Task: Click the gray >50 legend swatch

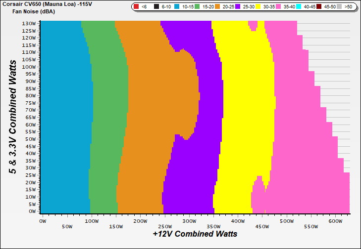Action: pos(339,7)
